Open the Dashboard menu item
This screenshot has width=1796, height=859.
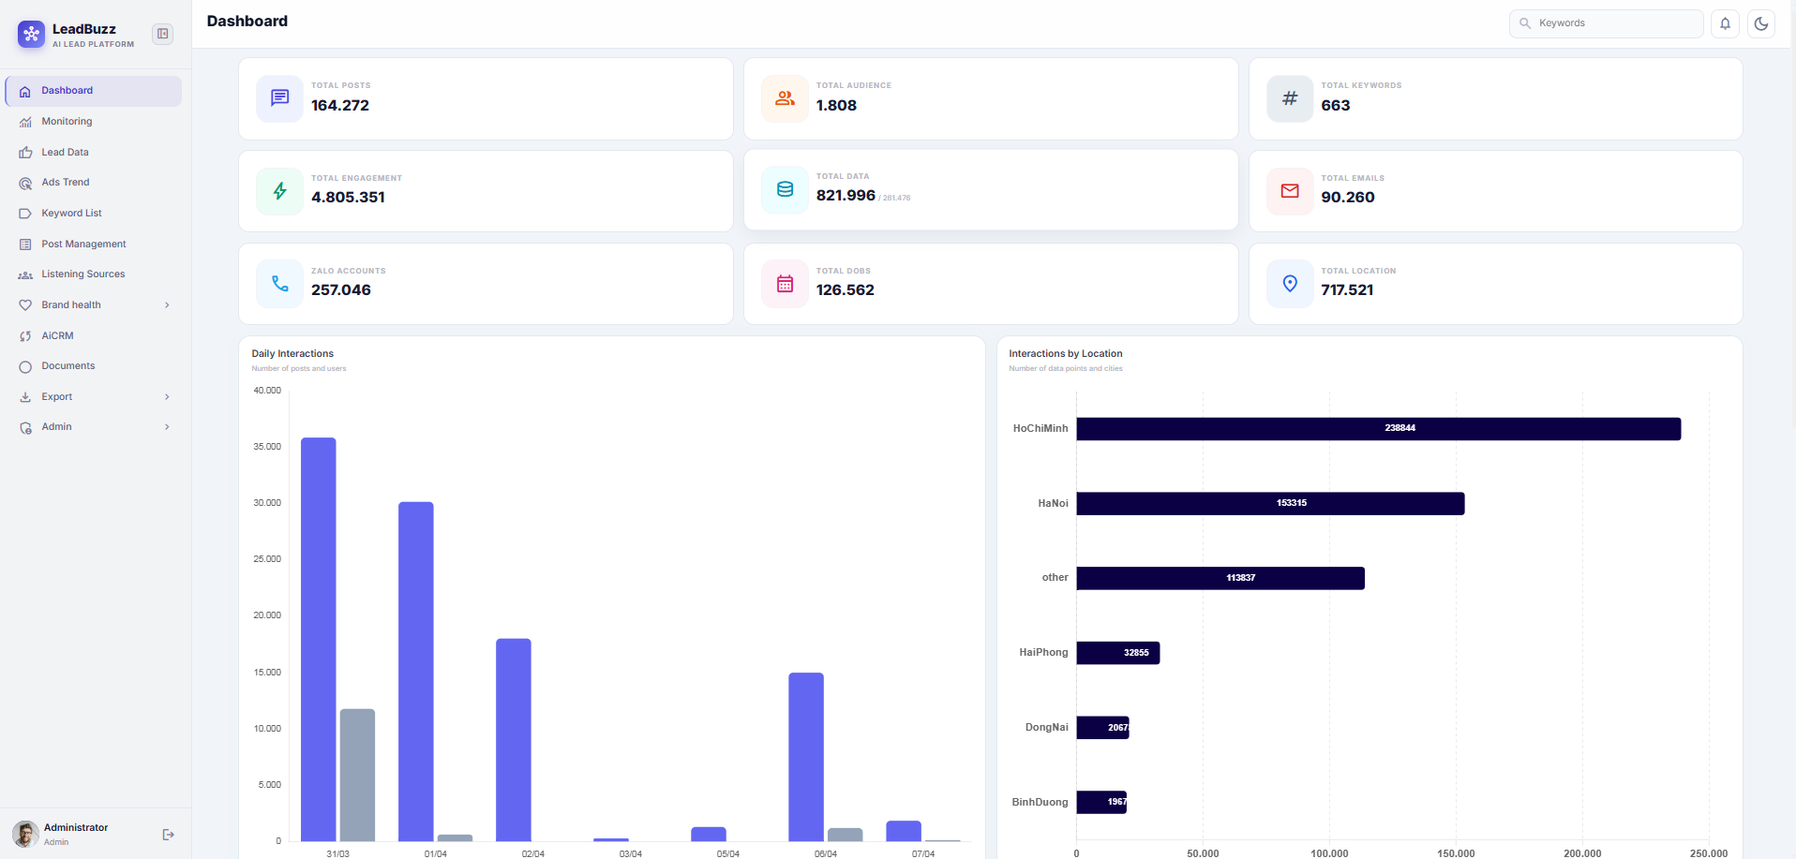tap(67, 90)
